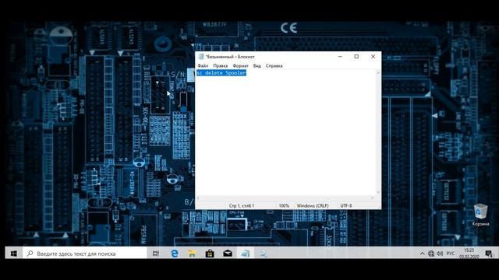Open the Mail app from the taskbar

[228, 254]
